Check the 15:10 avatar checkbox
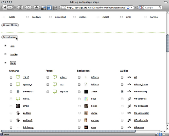Image resolution: width=169 pixels, height=136 pixels. (x=11, y=77)
